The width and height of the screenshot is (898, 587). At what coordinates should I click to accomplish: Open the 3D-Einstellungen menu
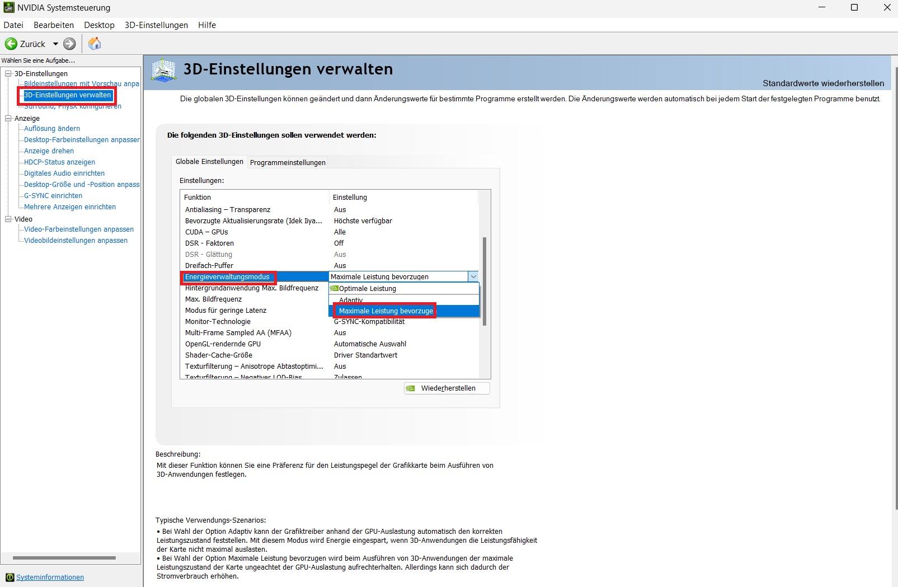[x=156, y=25]
